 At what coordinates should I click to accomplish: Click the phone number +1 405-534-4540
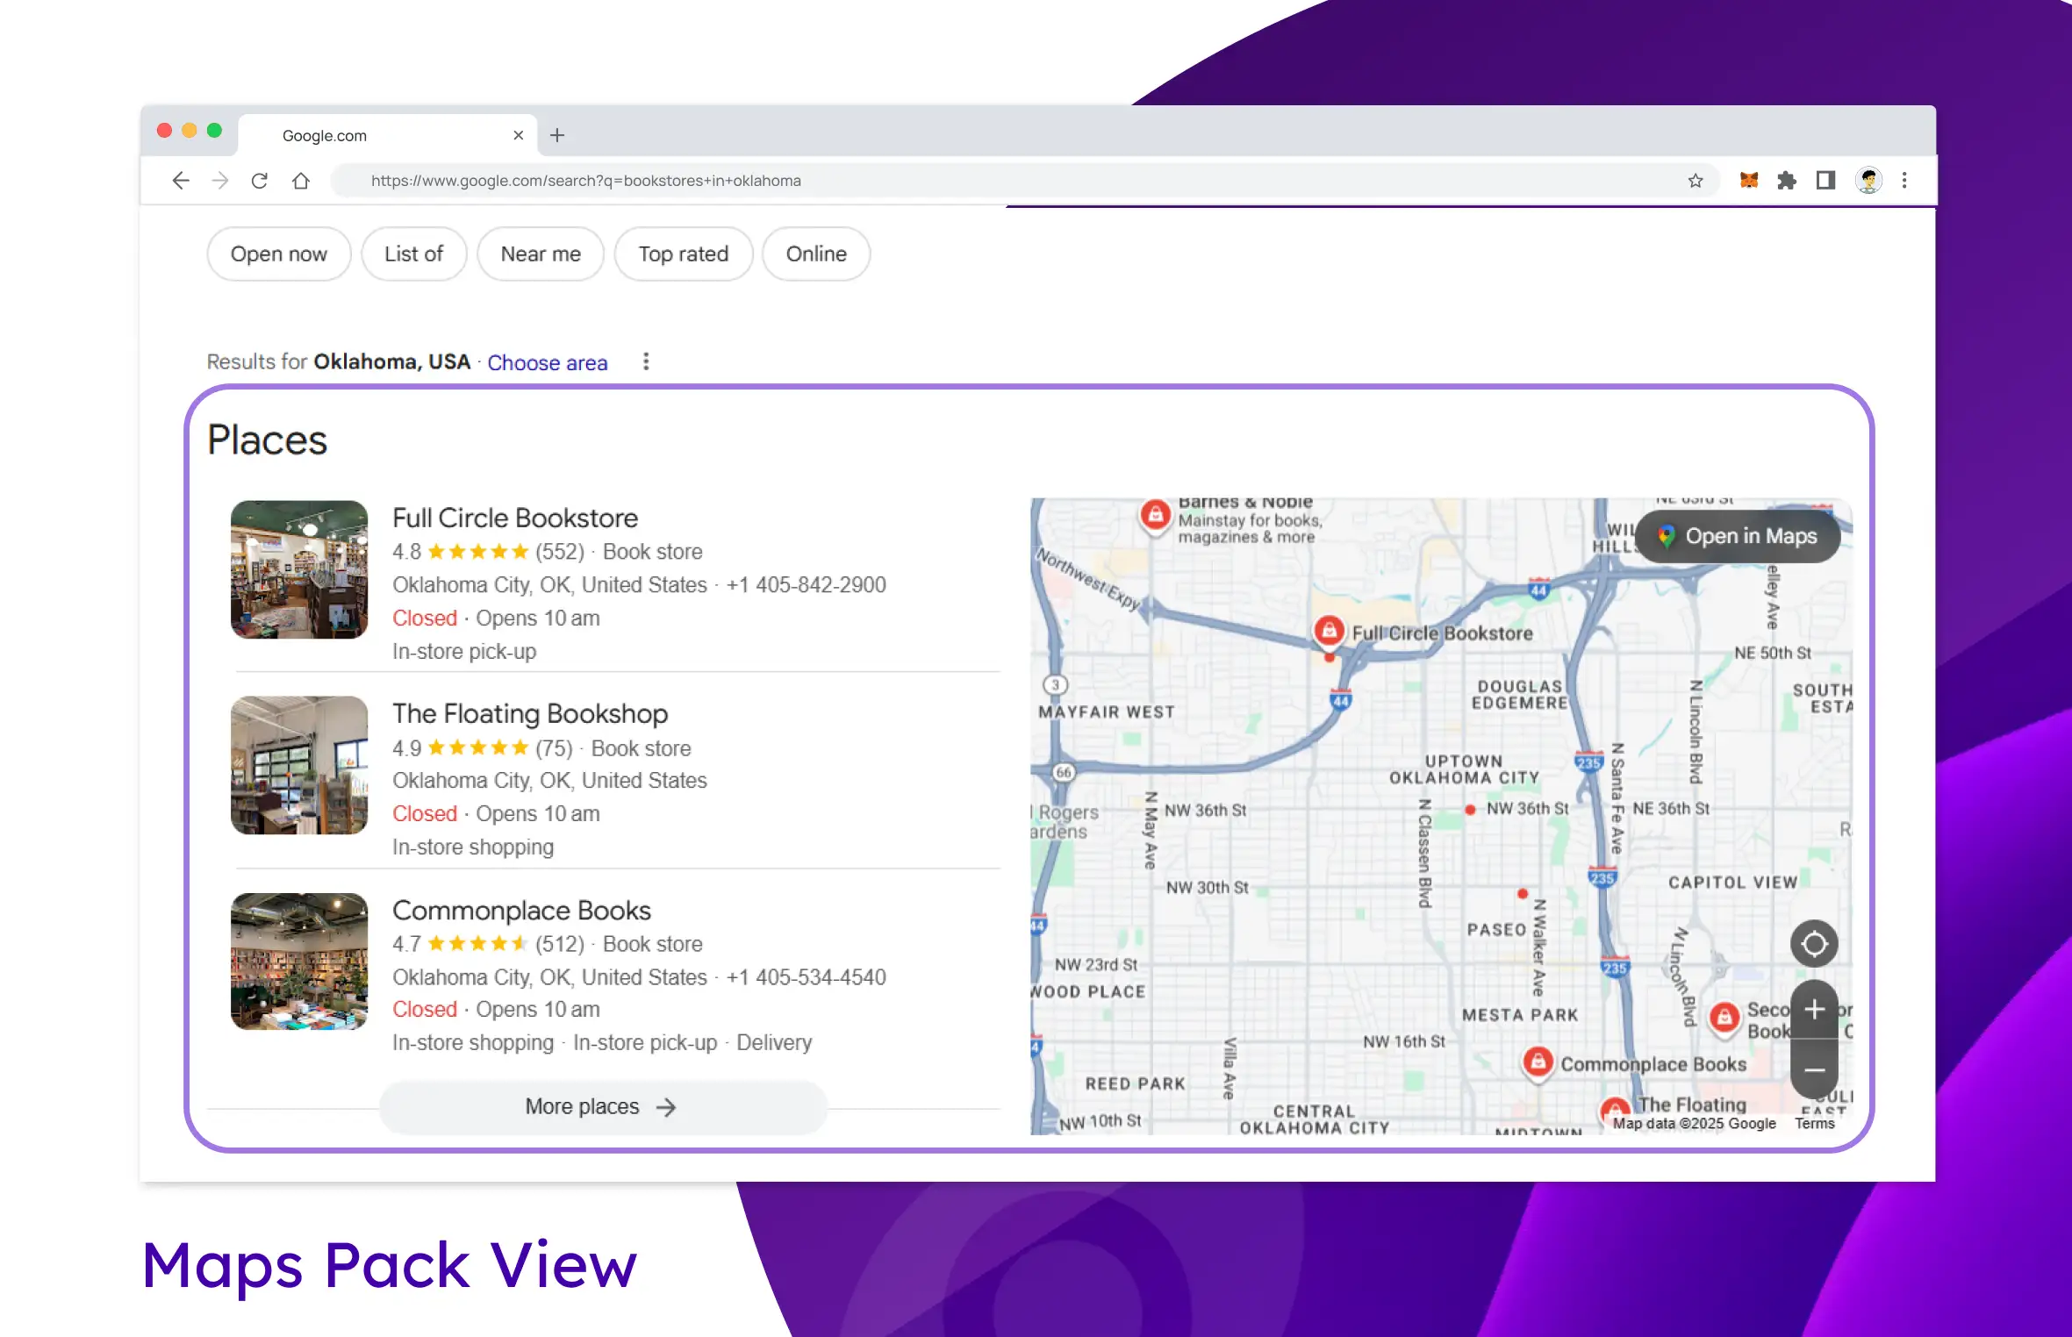(806, 977)
